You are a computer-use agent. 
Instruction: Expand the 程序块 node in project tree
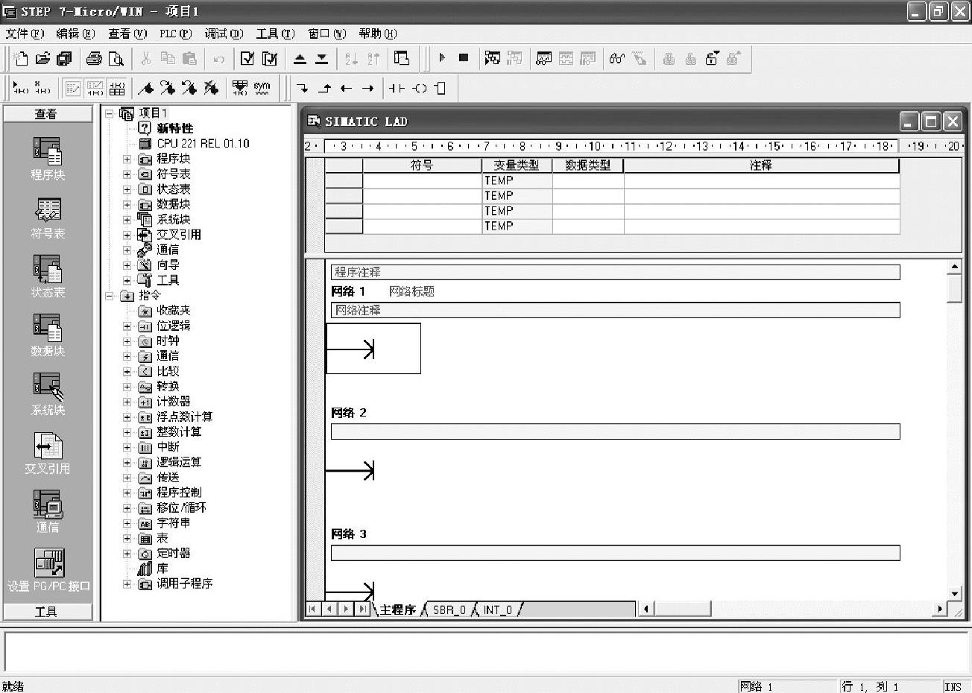pyautogui.click(x=127, y=159)
